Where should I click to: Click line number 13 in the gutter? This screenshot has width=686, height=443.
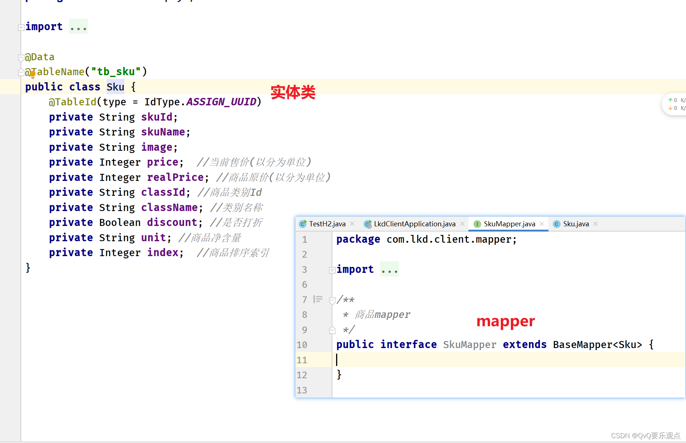pos(302,390)
